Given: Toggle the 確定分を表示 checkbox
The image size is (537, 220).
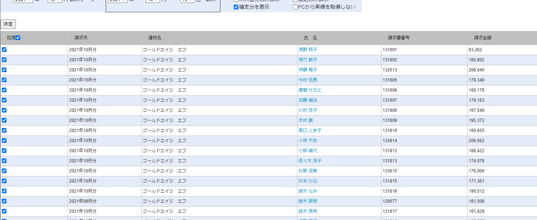Looking at the screenshot, I should click(236, 7).
